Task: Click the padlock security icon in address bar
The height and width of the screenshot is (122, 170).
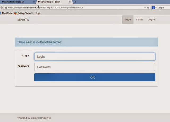Action: pyautogui.click(x=6, y=8)
